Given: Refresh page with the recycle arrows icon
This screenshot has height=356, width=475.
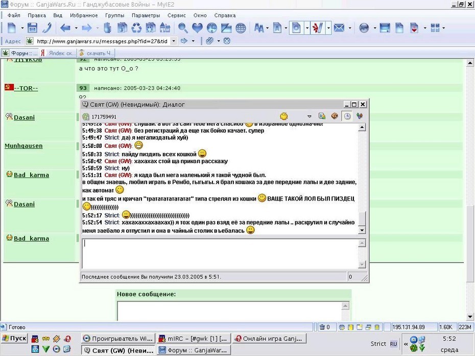Looking at the screenshot, I should [x=136, y=28].
